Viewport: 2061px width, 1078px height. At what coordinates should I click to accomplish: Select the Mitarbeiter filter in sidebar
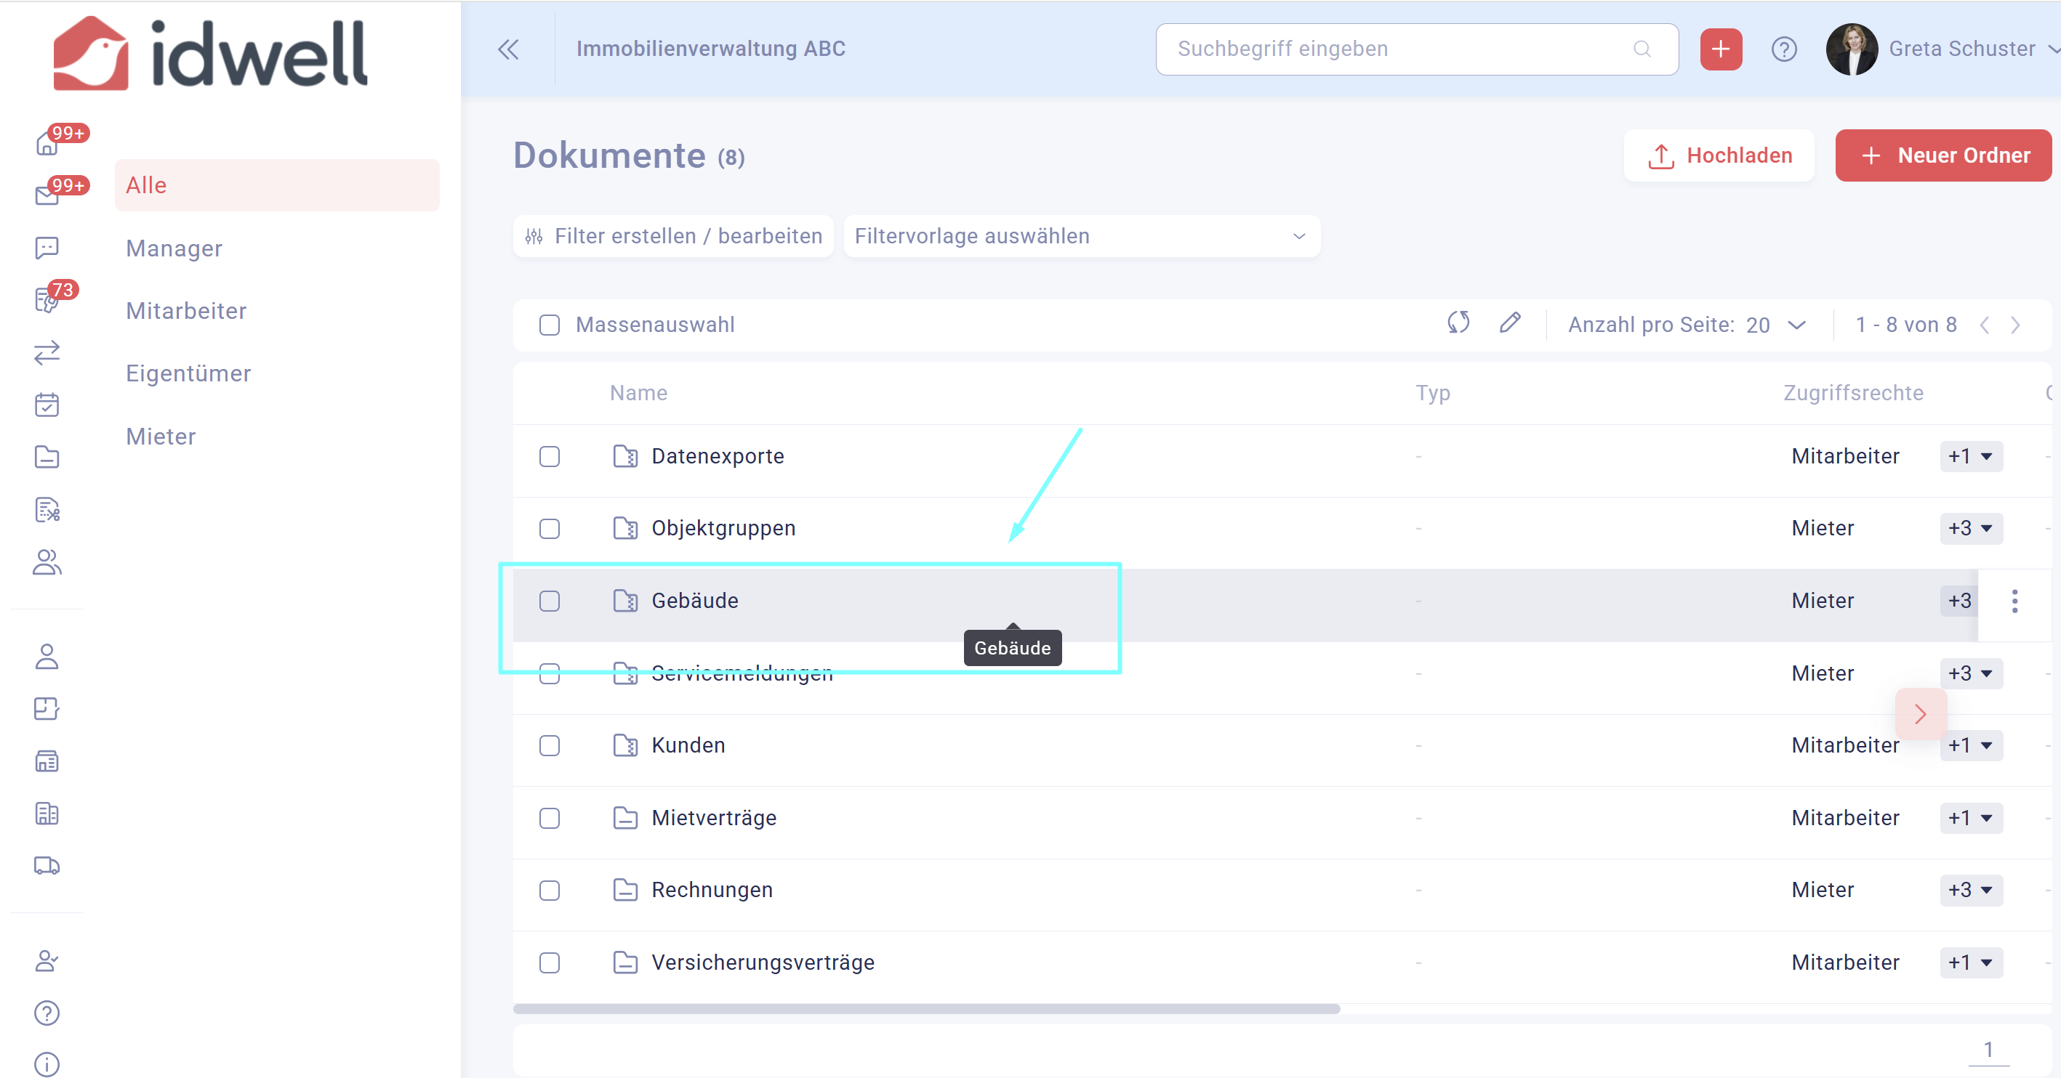186,311
